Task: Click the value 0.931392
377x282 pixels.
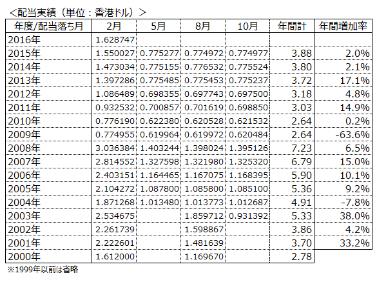Action: 248,216
